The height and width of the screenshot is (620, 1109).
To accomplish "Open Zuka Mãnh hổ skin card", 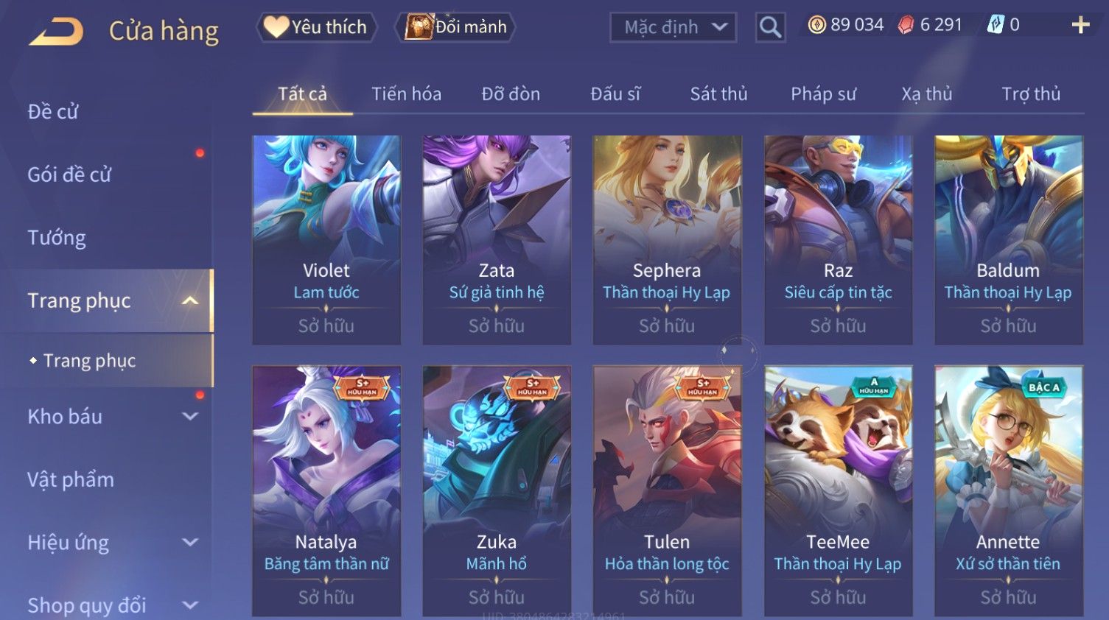I will click(x=497, y=490).
